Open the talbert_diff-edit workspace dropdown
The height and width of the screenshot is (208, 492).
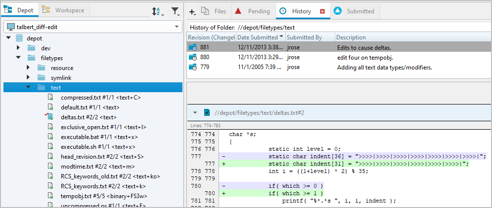[177, 26]
